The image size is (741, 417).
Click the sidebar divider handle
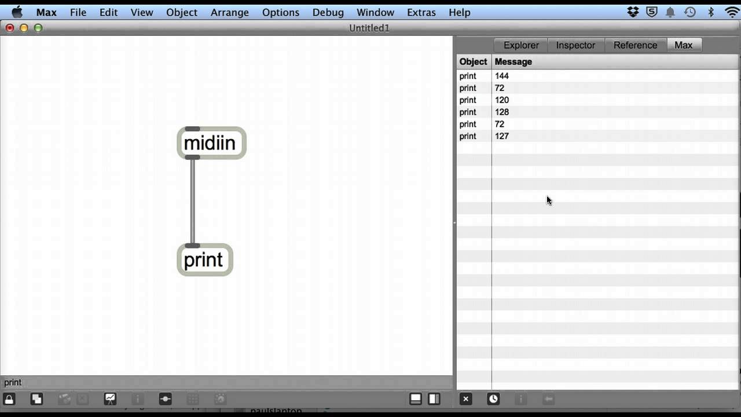pos(454,222)
